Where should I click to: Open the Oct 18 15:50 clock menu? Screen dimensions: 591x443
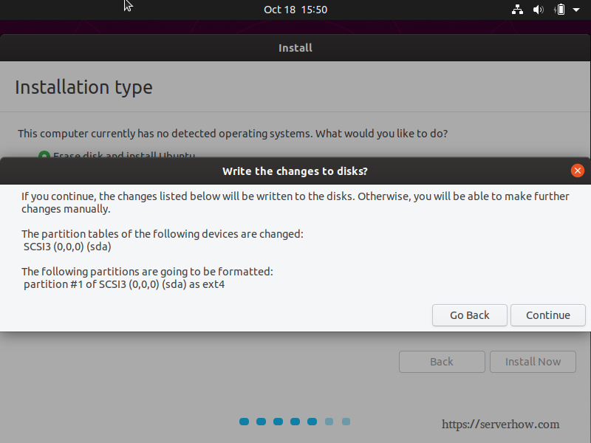pyautogui.click(x=295, y=10)
